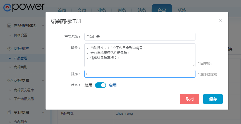
Task: Click the calculator icon beside 产品价格体系
Action: tap(9, 26)
